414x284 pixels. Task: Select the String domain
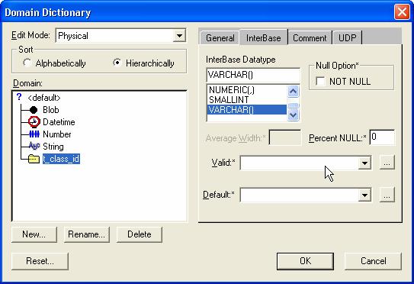pos(53,147)
